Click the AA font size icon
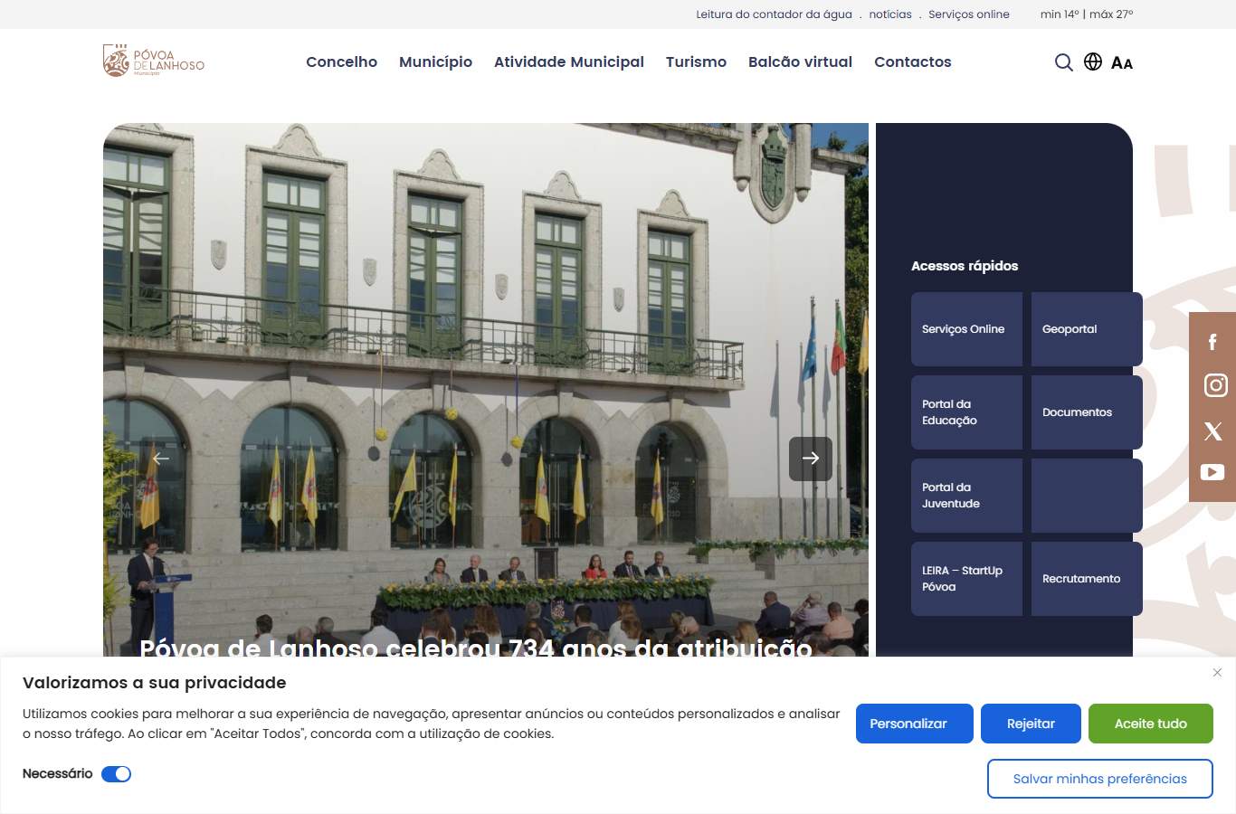This screenshot has height=814, width=1236. click(1122, 62)
